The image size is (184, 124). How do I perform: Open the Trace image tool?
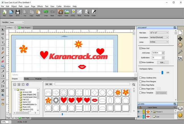pos(67,13)
